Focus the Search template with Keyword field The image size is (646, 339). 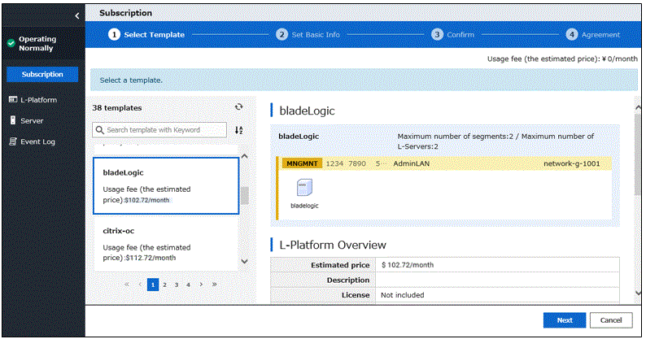[159, 130]
